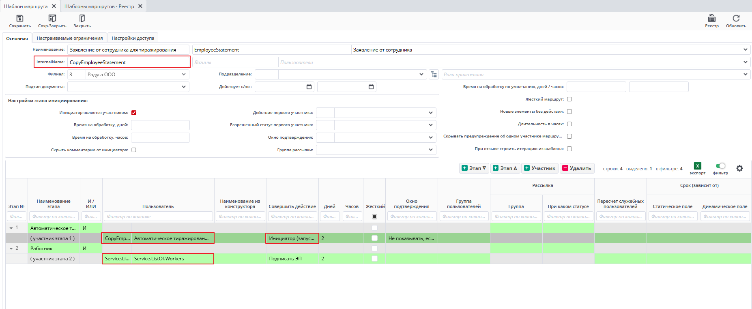This screenshot has width=752, height=309.
Task: Click the Refresh (Обновить) icon
Action: pyautogui.click(x=736, y=19)
